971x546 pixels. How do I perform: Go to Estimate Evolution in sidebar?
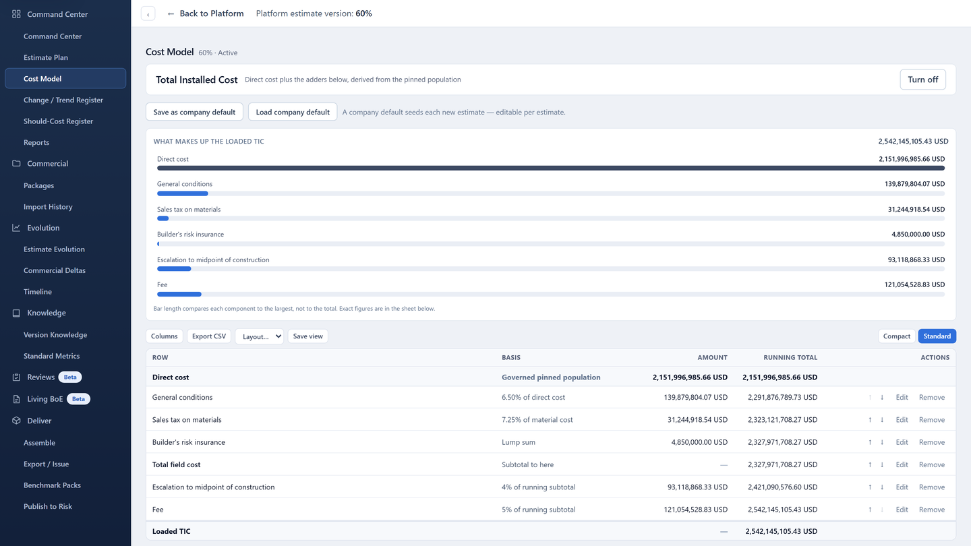click(x=54, y=249)
